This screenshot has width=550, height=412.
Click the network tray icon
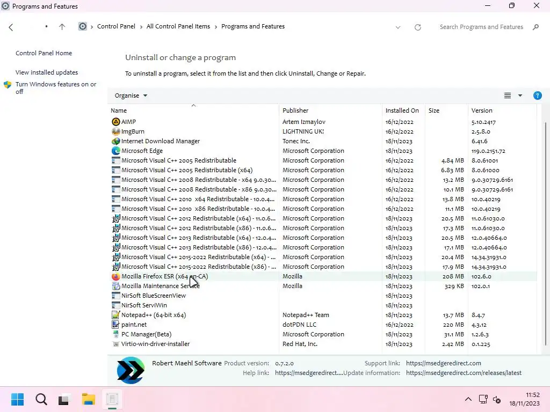(x=483, y=399)
